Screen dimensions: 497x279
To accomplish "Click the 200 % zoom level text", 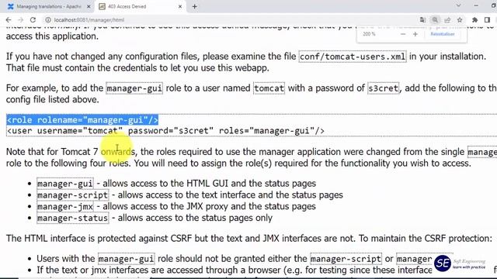I will point(369,34).
